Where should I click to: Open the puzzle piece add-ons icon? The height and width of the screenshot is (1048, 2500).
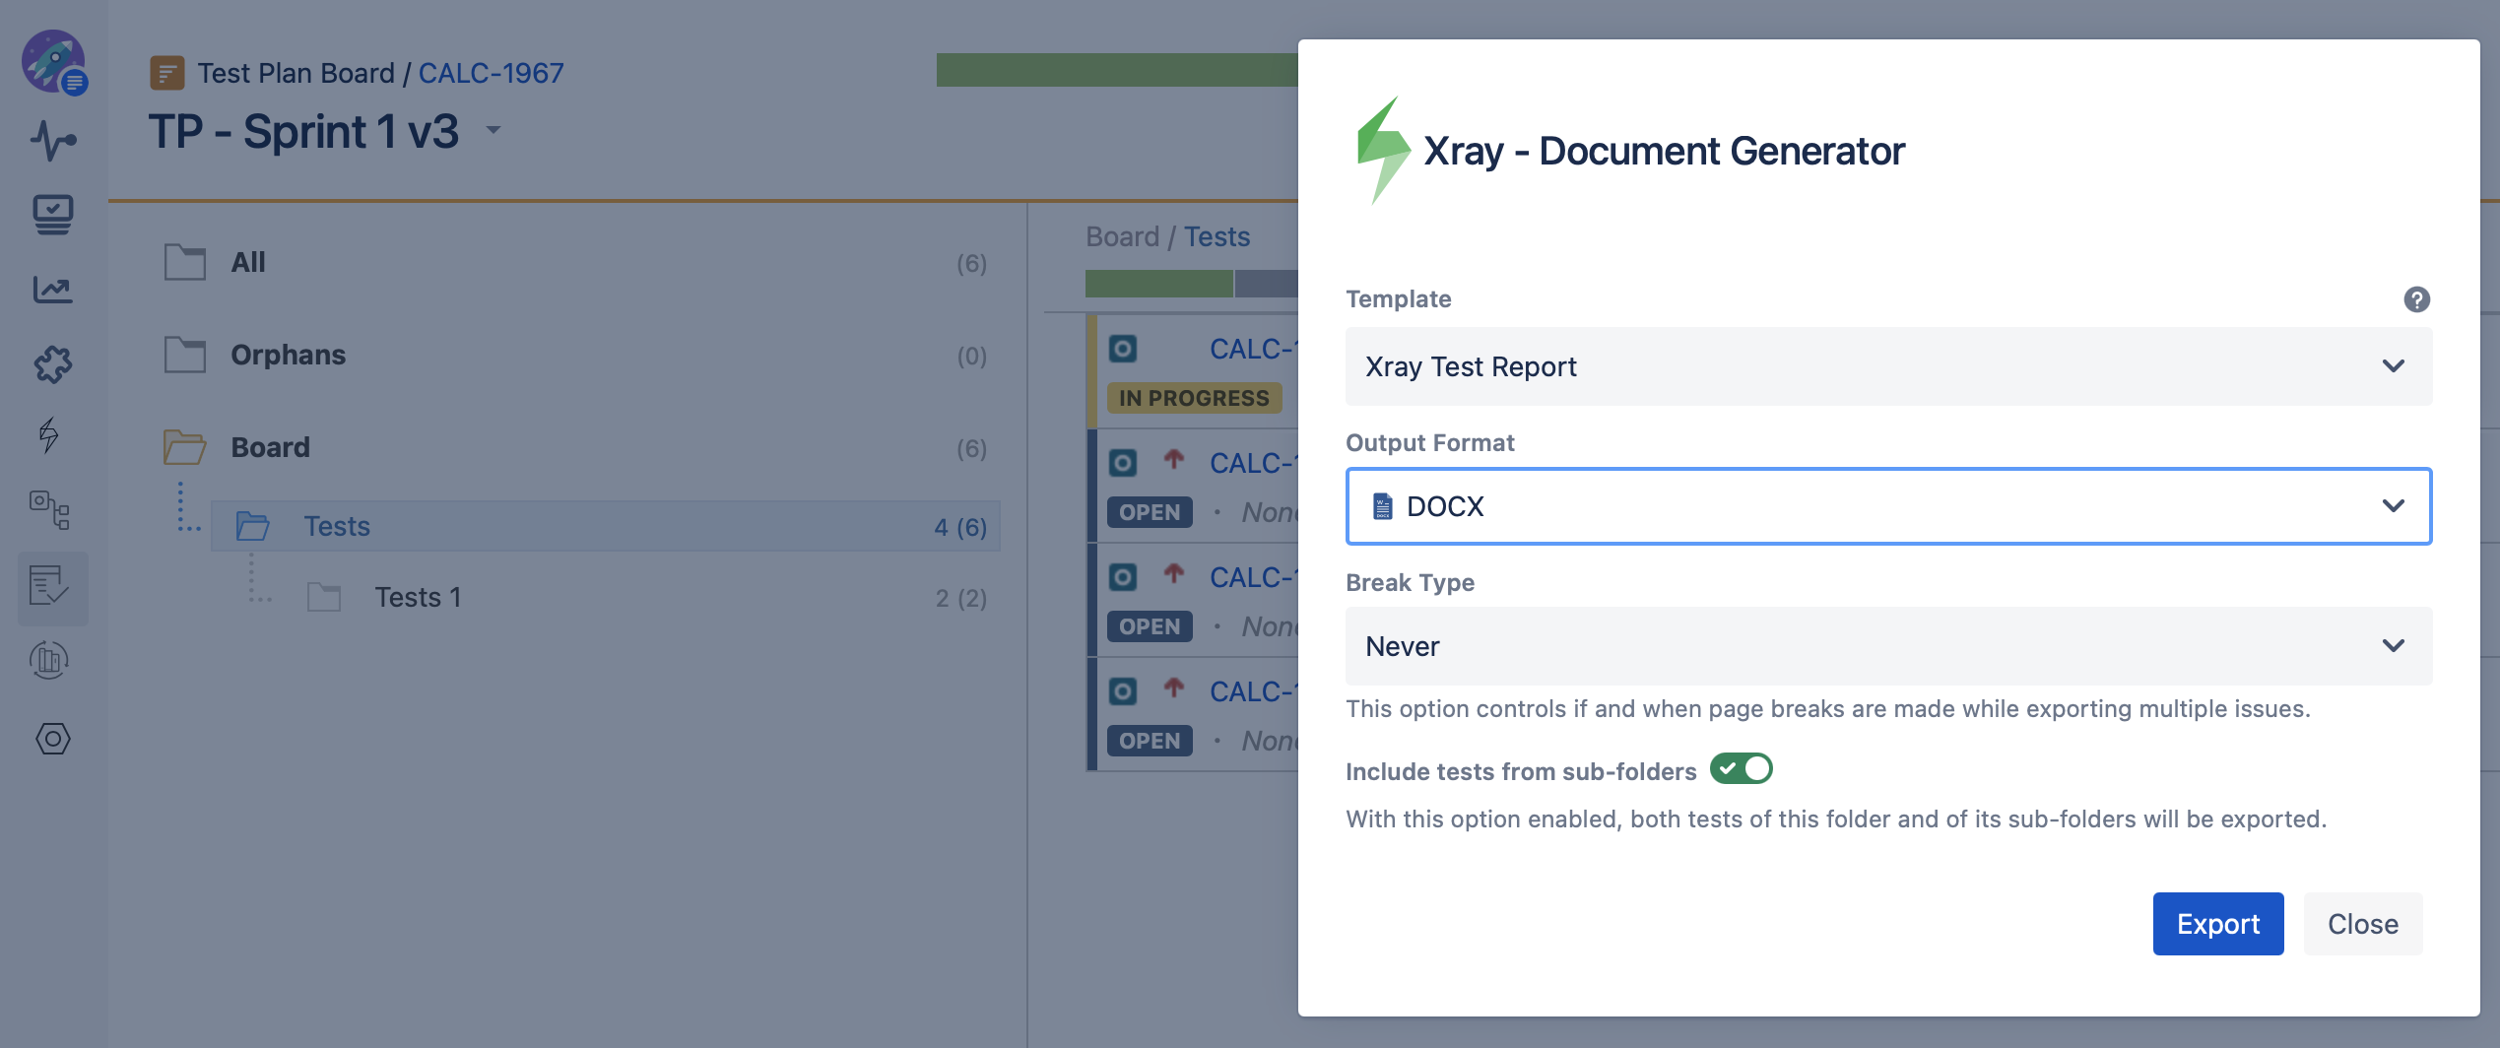tap(53, 364)
